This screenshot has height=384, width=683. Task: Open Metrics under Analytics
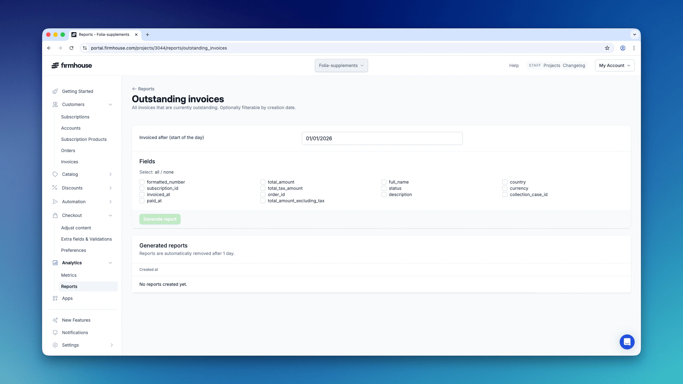(69, 275)
